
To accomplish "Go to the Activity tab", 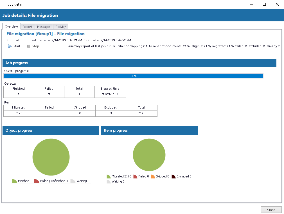I will [x=60, y=27].
